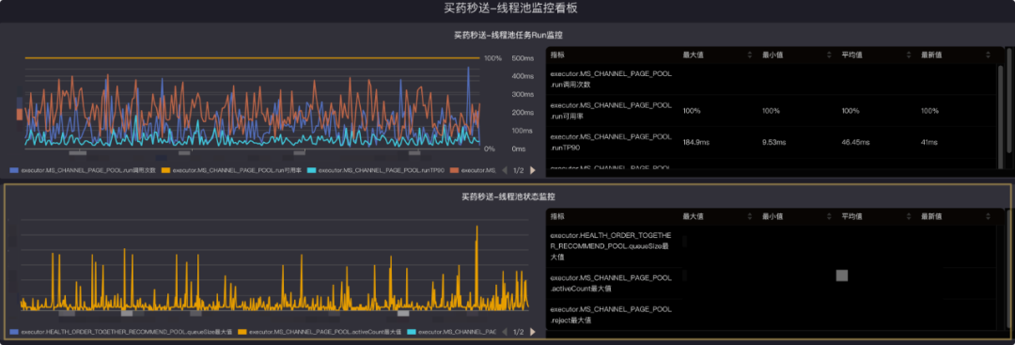Click the 1/2 page indicator in 线程池状态监控 legend
This screenshot has height=345, width=1015.
(x=519, y=332)
